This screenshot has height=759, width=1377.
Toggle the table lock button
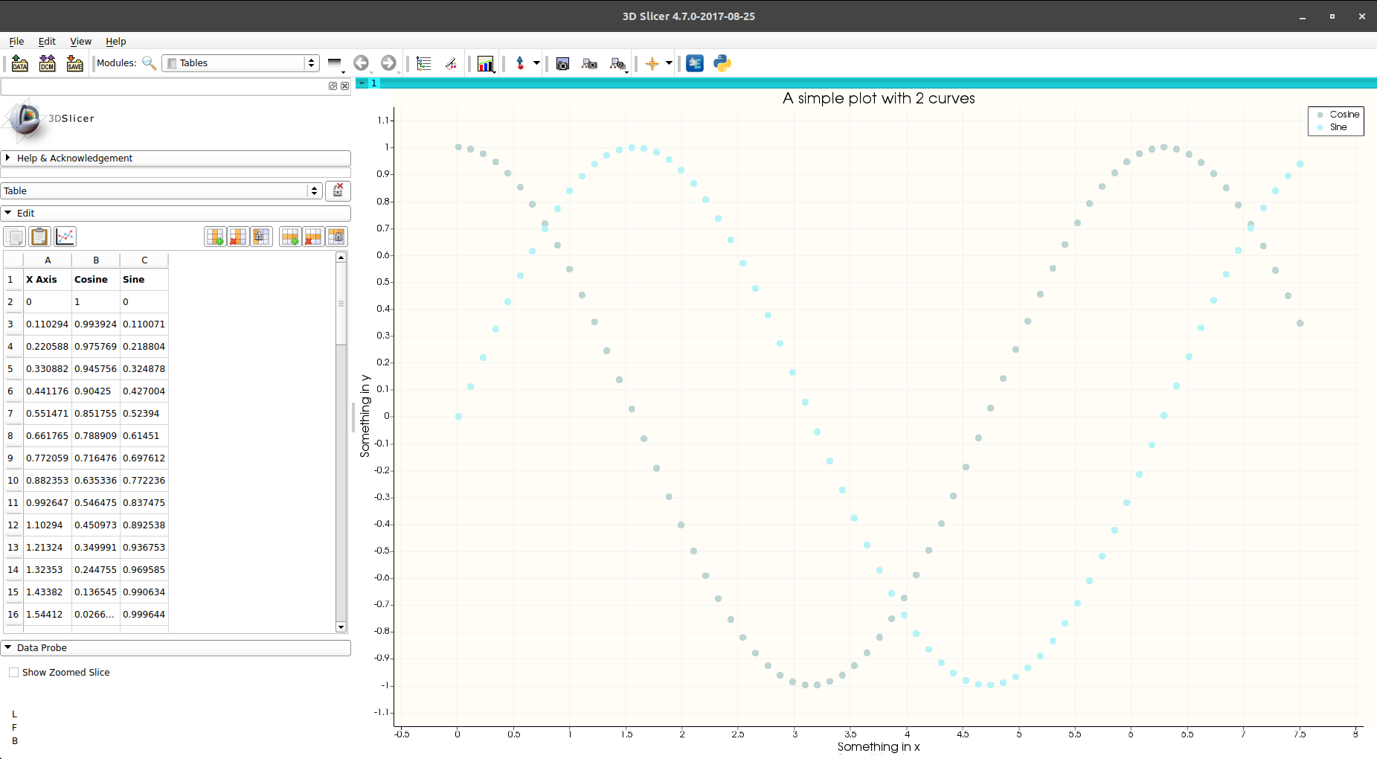point(338,191)
